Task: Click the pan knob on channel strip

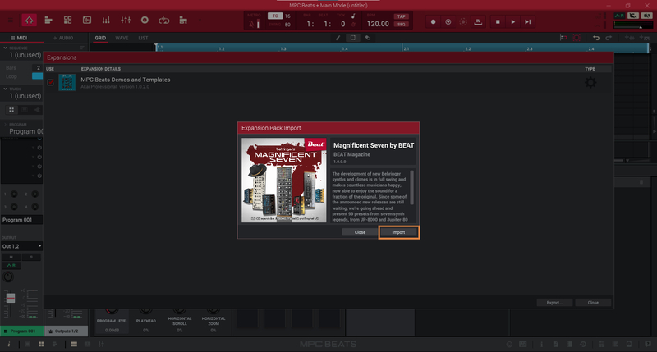Action: click(8, 277)
